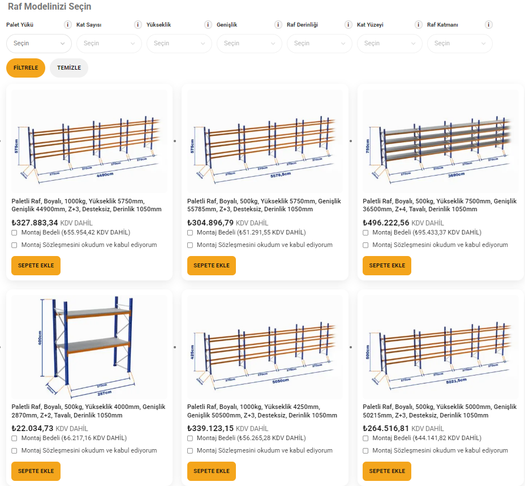This screenshot has height=486, width=525.
Task: Open the Yükseklik select dropdown
Action: (x=179, y=44)
